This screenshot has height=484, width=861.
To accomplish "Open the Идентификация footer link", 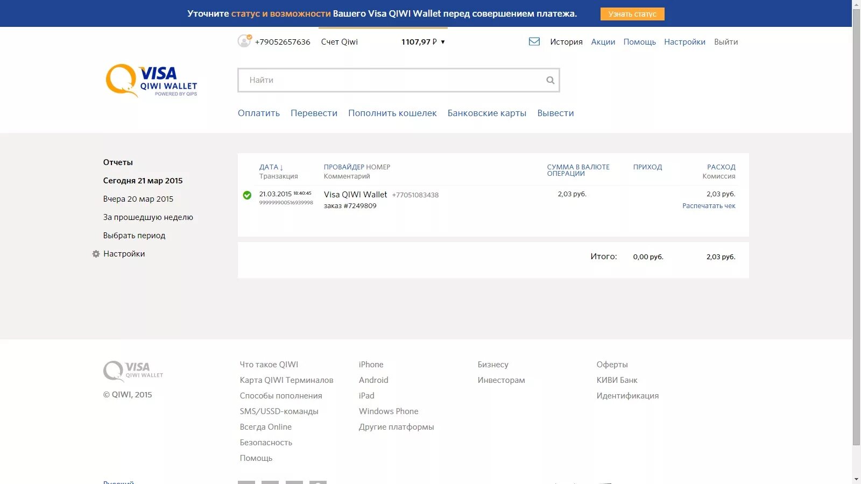I will pyautogui.click(x=627, y=396).
